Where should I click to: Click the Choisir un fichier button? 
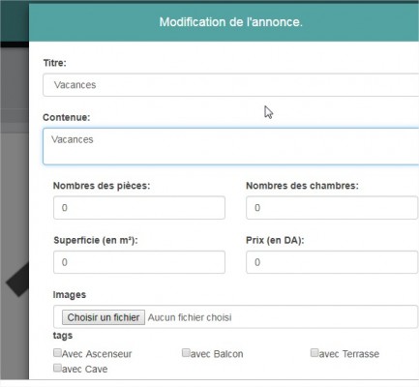tap(104, 317)
